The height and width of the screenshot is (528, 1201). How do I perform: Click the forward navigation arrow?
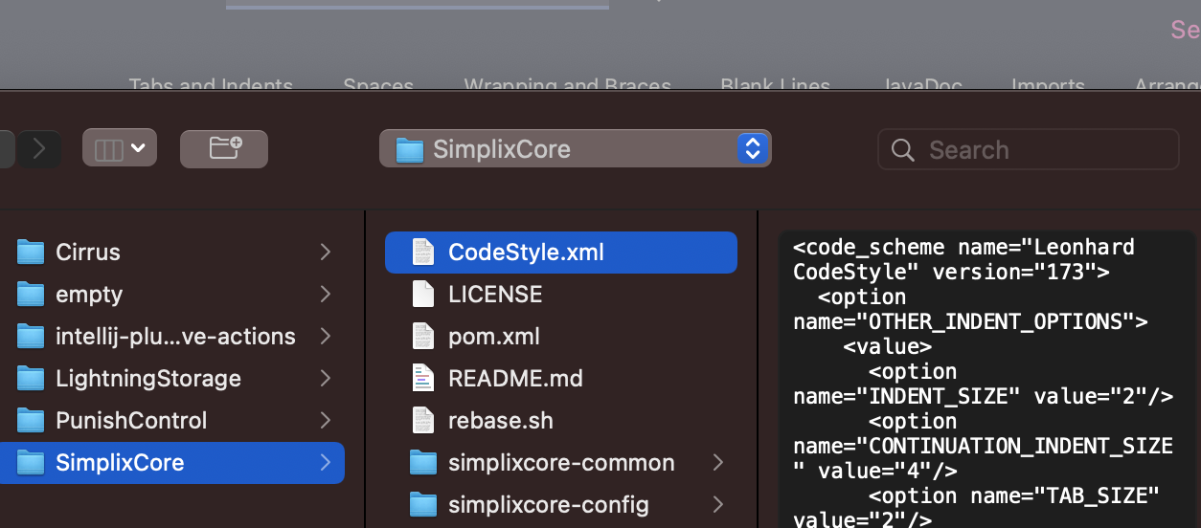(39, 148)
